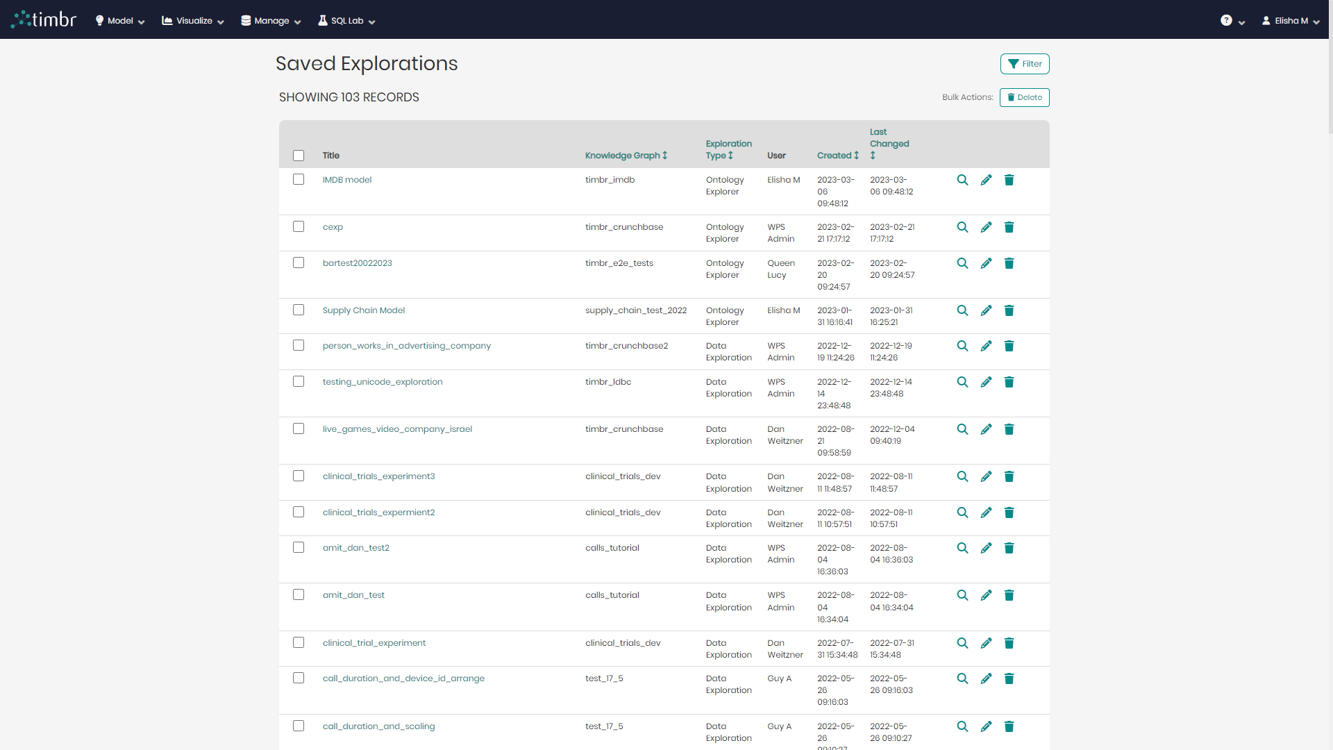Open the help question mark icon
This screenshot has width=1333, height=750.
1227,21
